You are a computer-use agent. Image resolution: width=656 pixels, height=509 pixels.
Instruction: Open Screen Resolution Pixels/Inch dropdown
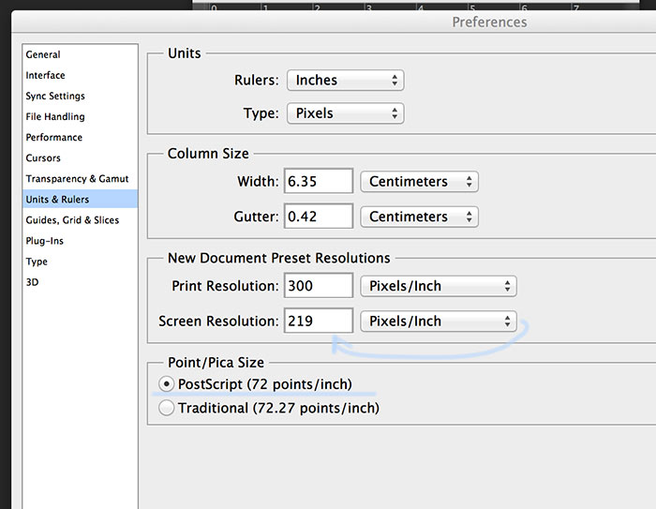pos(439,322)
